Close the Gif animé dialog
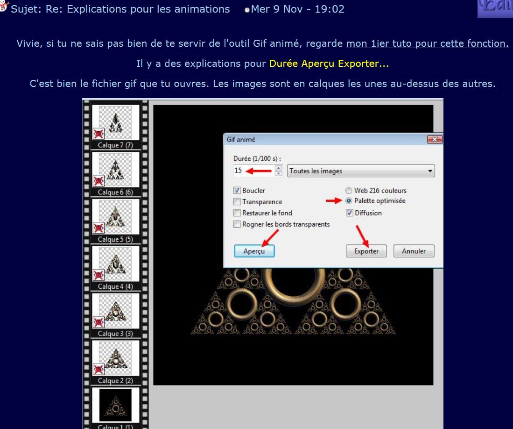513x429 pixels. tap(434, 140)
